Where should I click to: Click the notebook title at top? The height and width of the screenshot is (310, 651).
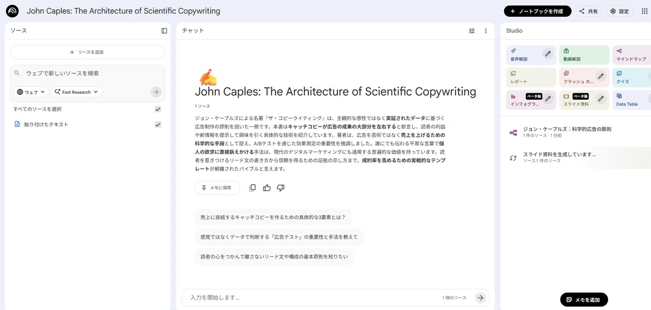(x=124, y=11)
